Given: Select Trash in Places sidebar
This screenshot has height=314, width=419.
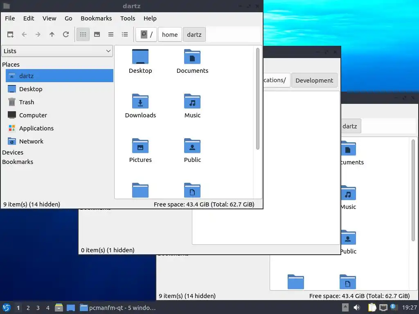Looking at the screenshot, I should (x=59, y=102).
